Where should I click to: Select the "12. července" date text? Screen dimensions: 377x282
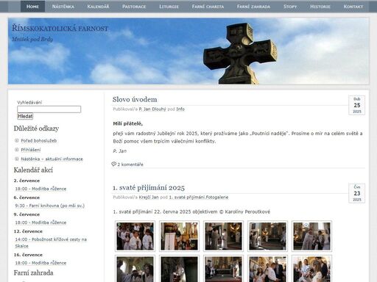click(x=28, y=231)
